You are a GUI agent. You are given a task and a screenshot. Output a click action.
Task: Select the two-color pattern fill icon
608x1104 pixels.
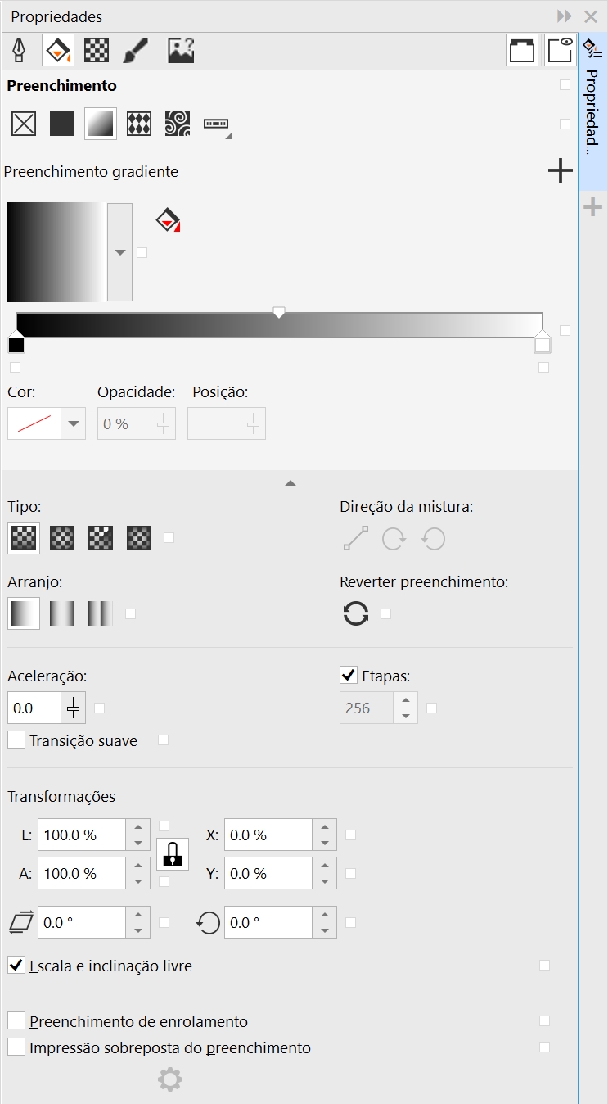[139, 124]
